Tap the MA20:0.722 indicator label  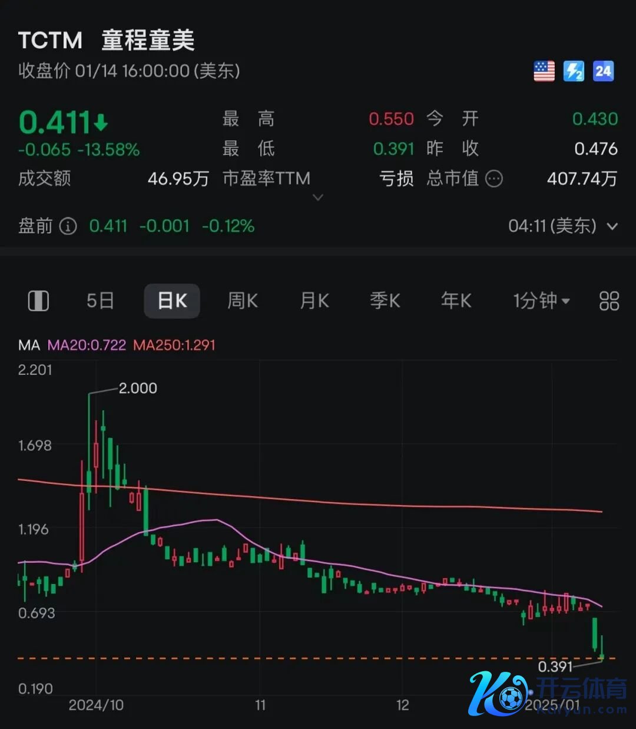[x=87, y=345]
